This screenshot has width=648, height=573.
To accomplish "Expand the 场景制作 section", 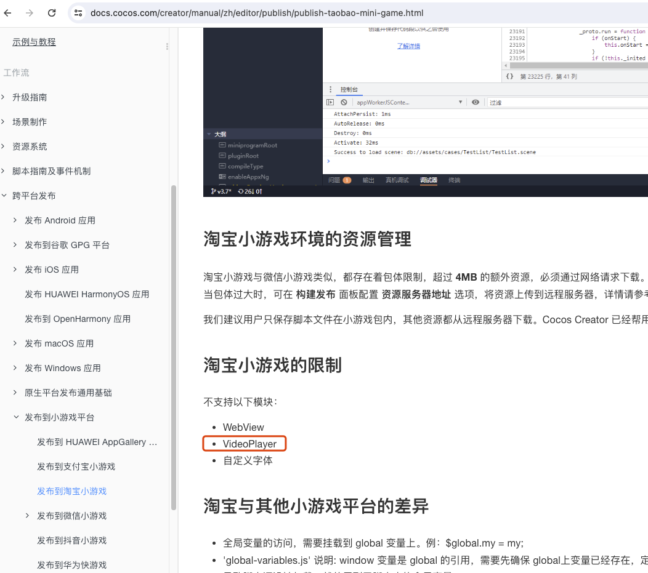I will 3,122.
